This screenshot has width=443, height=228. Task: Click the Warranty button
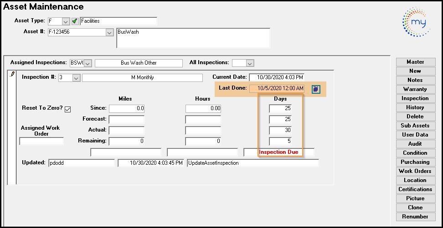[x=415, y=89]
